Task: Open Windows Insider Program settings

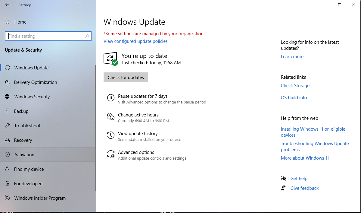Action: click(x=48, y=198)
